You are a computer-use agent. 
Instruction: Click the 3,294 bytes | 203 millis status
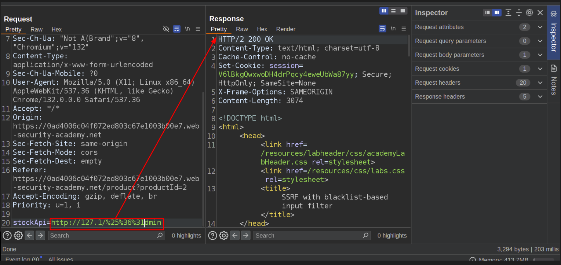tap(528, 249)
